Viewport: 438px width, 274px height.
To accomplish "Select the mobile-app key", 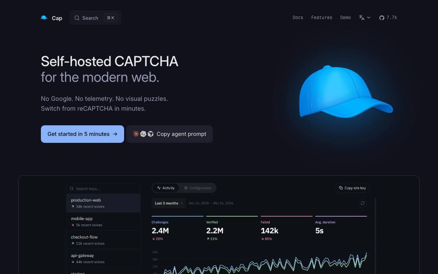I will tap(103, 221).
